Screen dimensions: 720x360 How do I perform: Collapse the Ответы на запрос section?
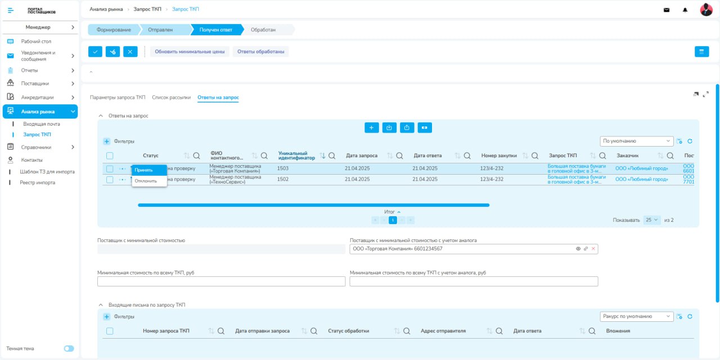101,116
